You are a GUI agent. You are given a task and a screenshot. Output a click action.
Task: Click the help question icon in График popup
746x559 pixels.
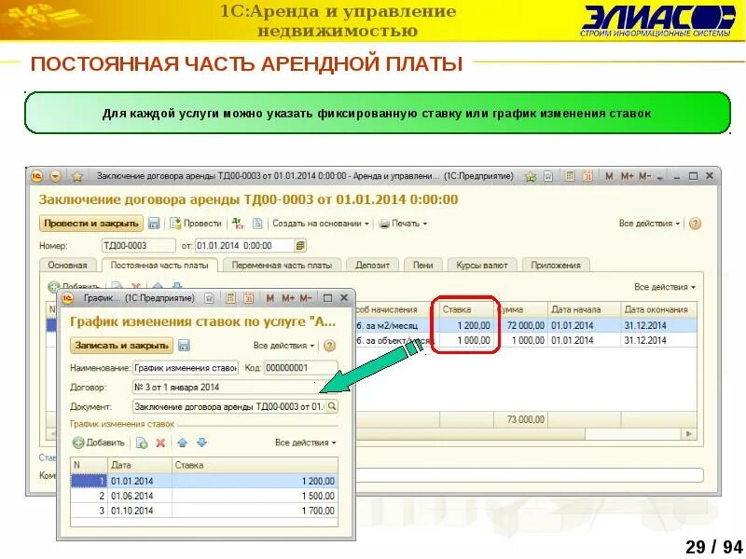coord(329,346)
